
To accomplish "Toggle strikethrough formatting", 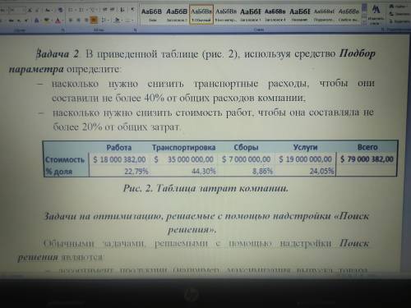I will (12, 21).
